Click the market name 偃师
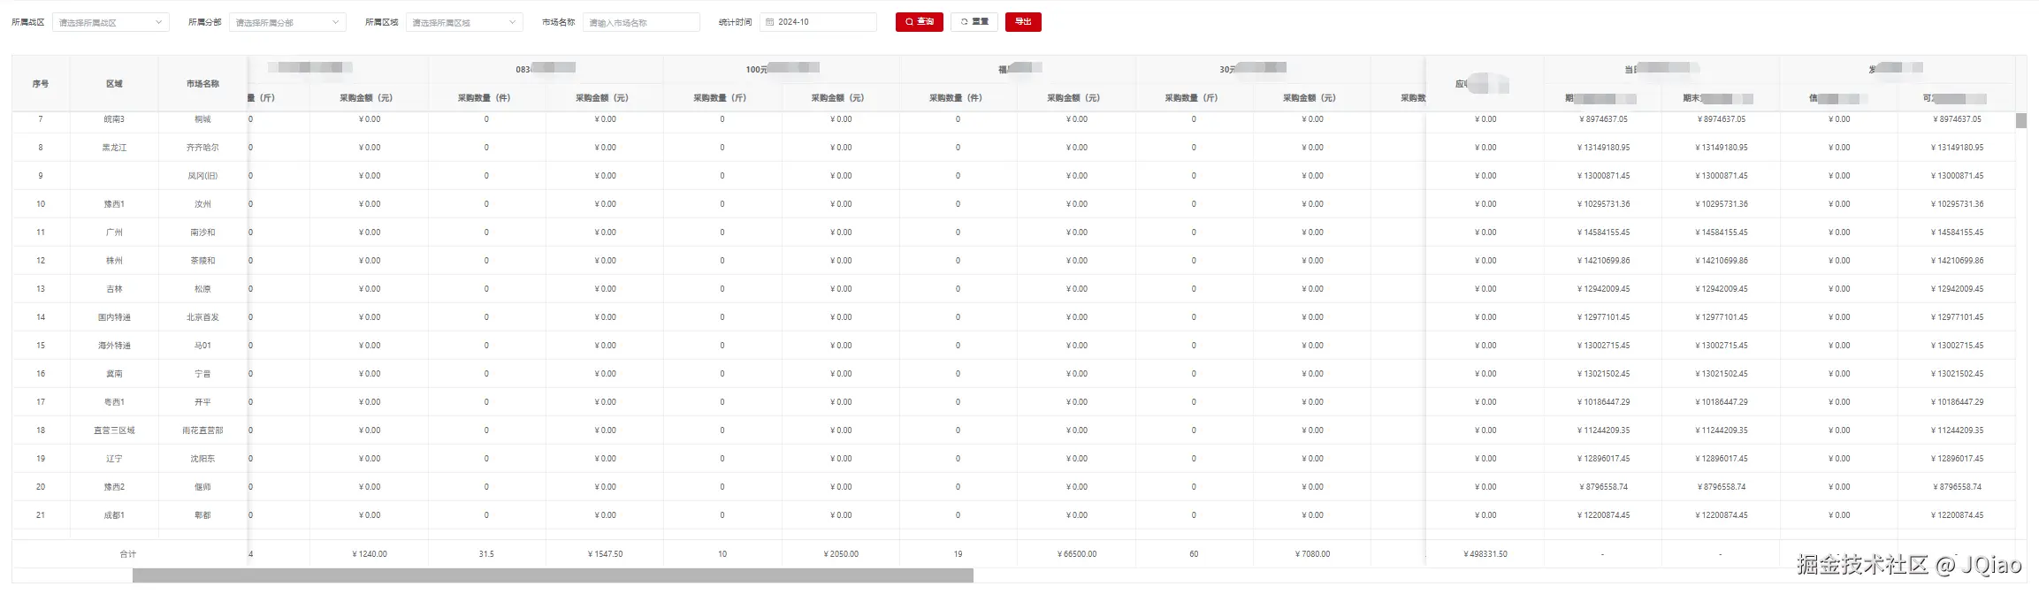2039x594 pixels. [x=202, y=487]
